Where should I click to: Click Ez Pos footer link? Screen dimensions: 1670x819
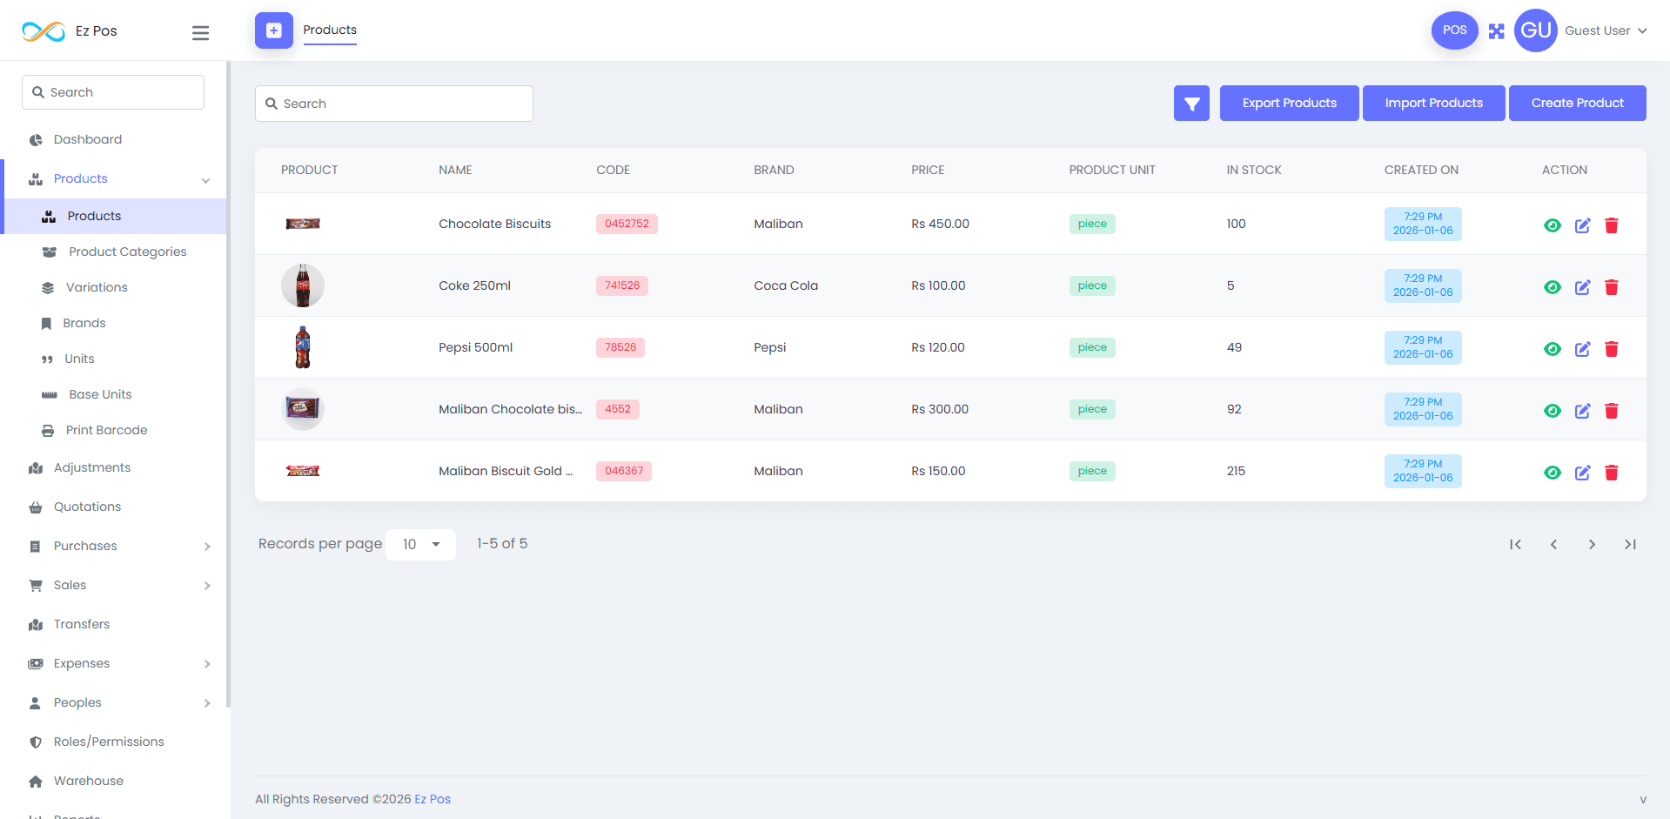433,799
